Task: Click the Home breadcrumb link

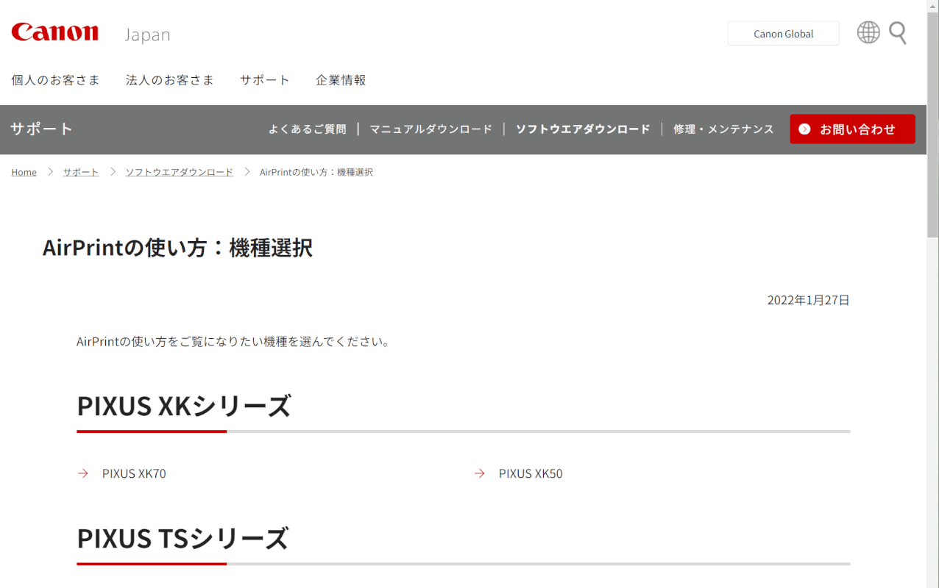Action: tap(24, 172)
